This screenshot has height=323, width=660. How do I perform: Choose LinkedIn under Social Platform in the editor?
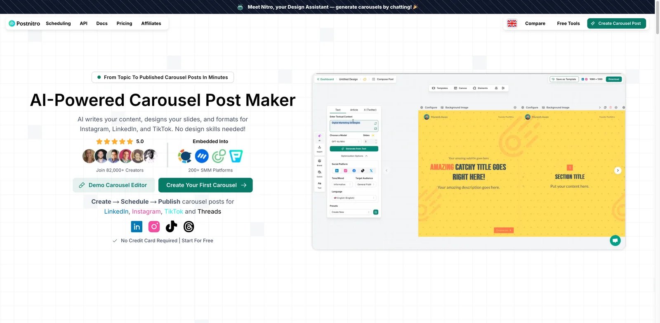click(x=337, y=170)
